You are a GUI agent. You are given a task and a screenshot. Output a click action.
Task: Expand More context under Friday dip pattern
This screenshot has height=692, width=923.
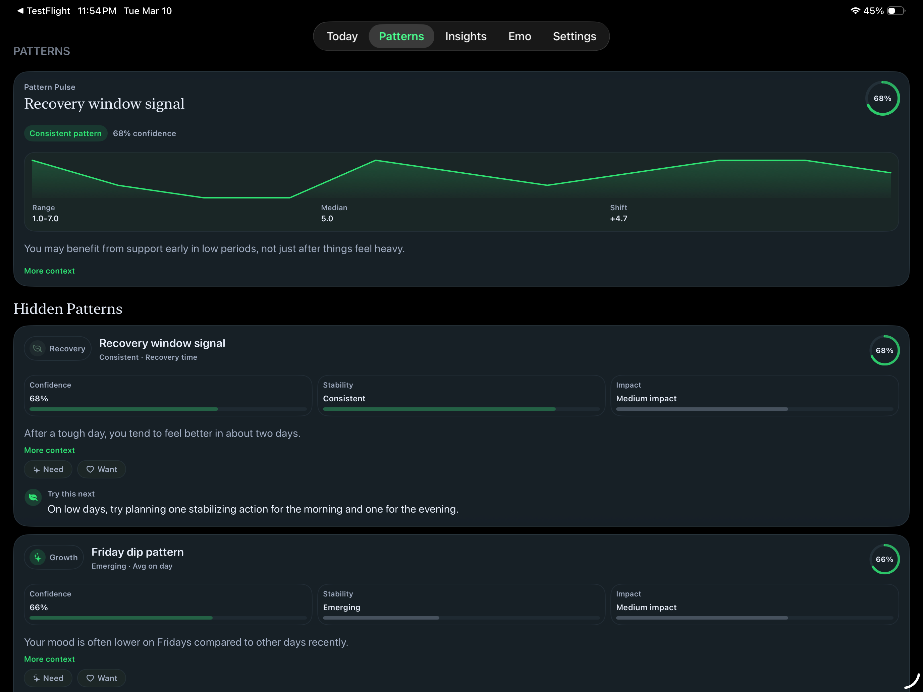pyautogui.click(x=49, y=659)
